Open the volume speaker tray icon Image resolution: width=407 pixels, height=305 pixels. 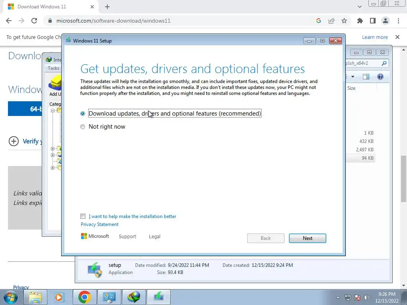(x=367, y=297)
